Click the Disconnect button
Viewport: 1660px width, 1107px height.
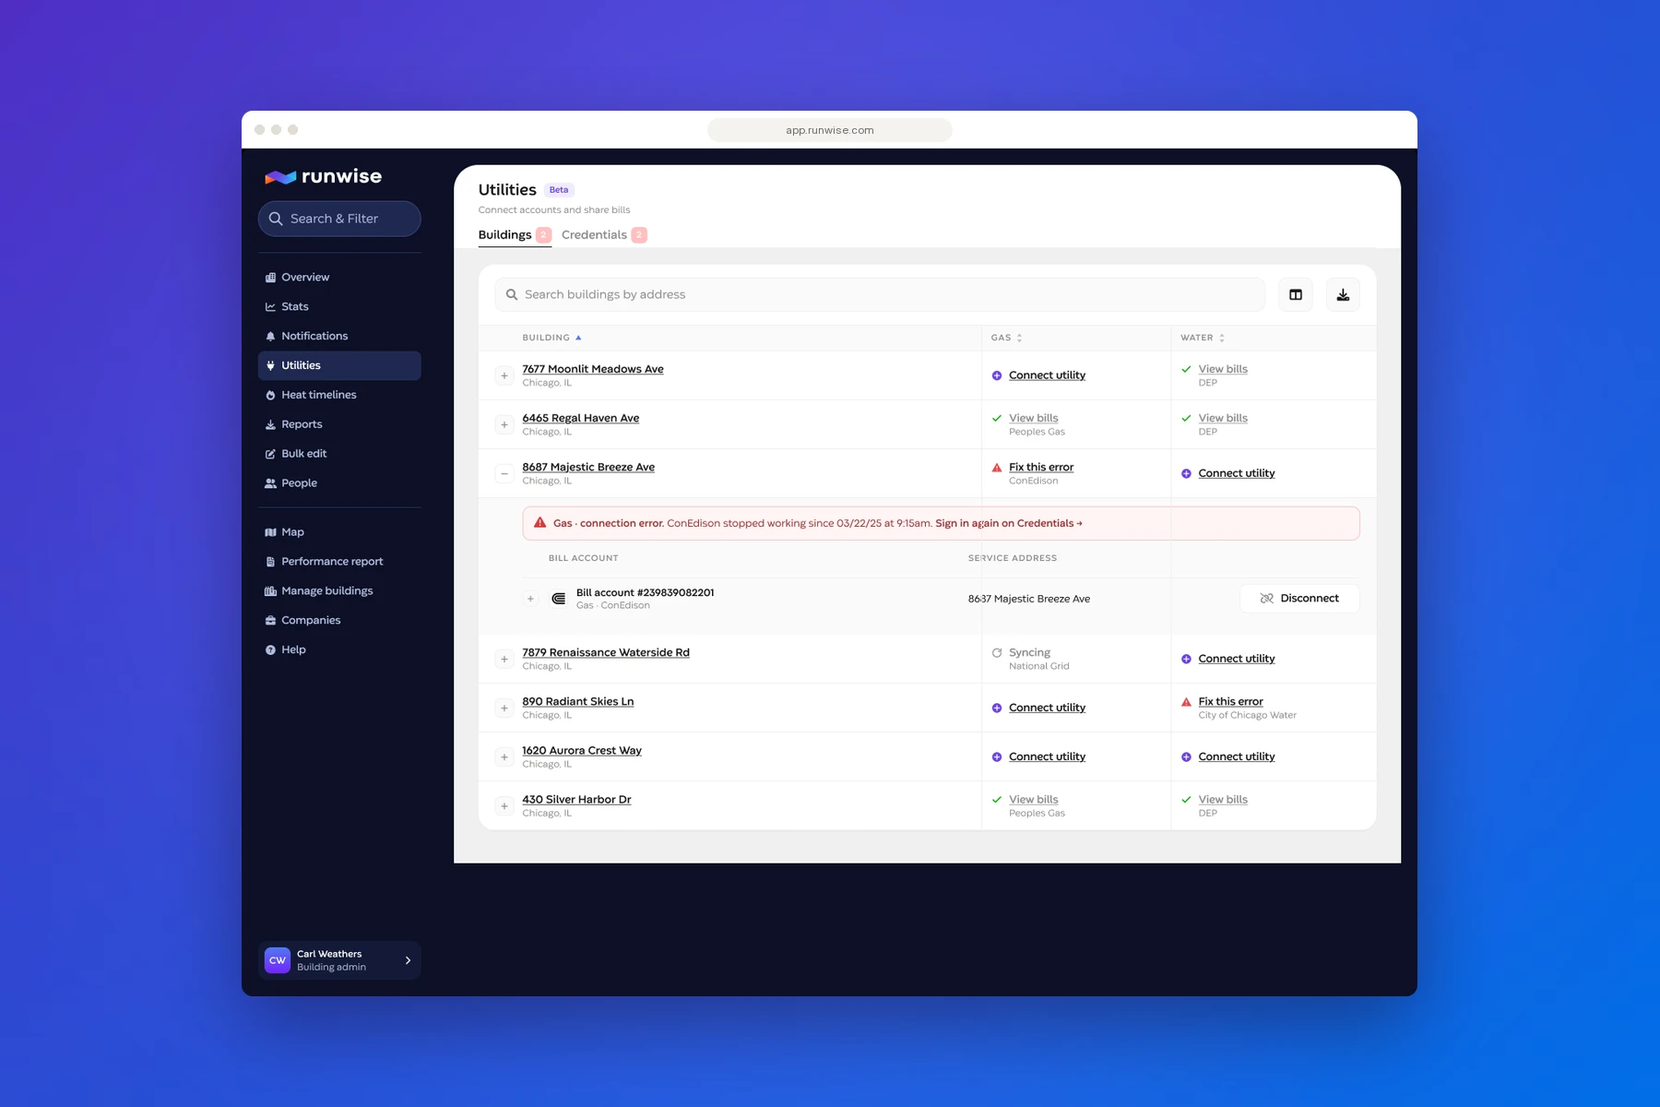(x=1299, y=598)
